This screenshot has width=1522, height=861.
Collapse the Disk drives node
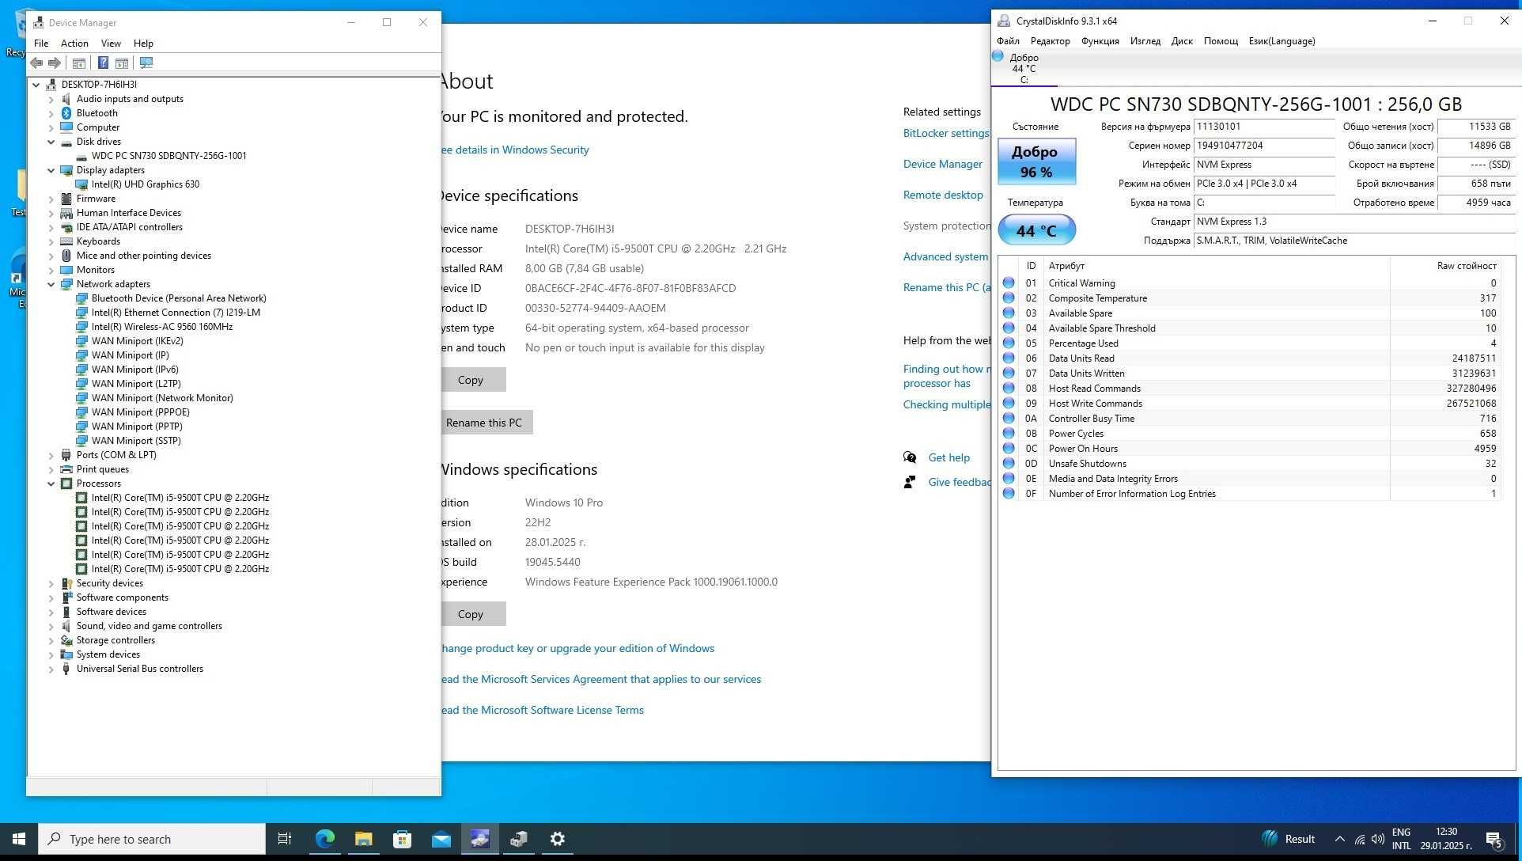pos(51,142)
